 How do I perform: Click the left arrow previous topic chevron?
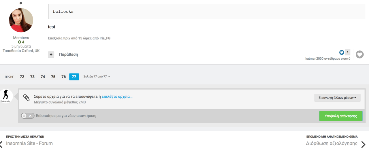tap(1, 144)
